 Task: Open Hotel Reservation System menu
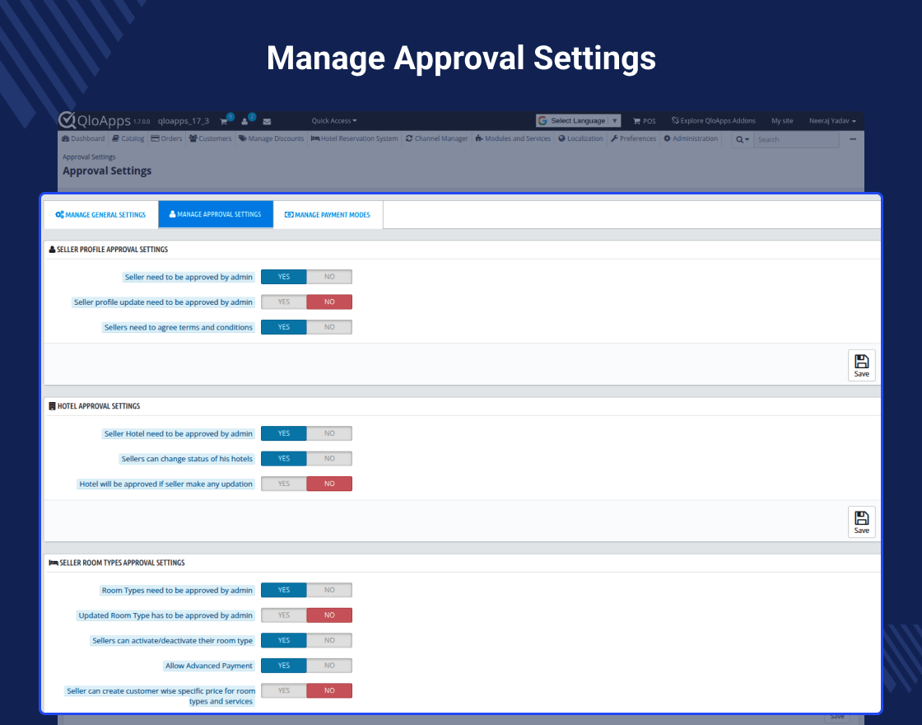tap(355, 139)
